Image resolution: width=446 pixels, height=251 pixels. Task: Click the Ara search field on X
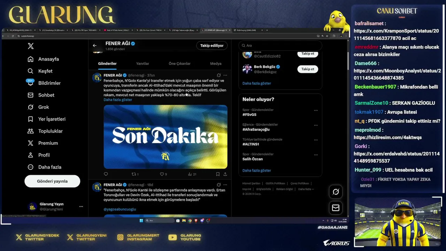(280, 45)
